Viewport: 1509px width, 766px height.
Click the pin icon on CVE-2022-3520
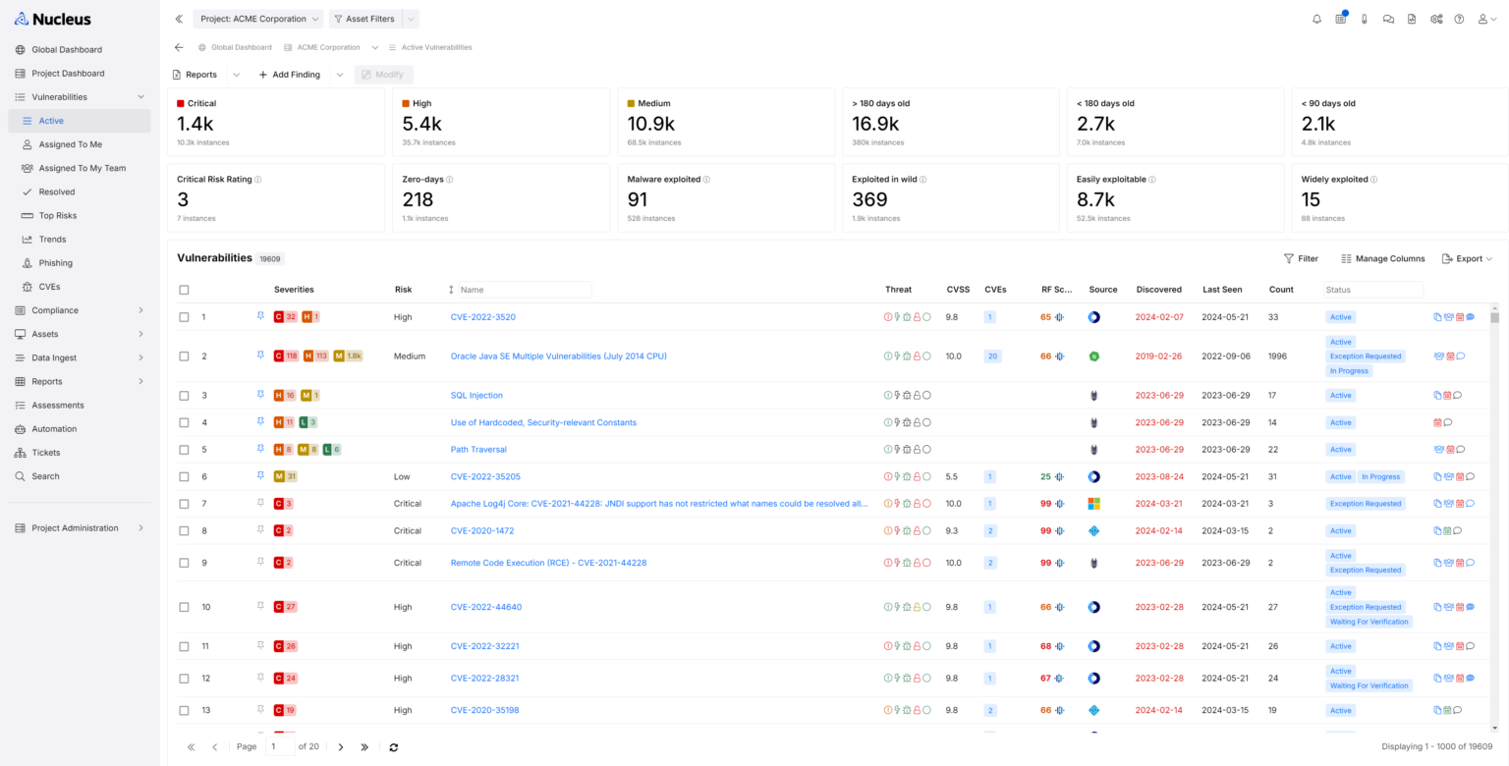pos(261,316)
